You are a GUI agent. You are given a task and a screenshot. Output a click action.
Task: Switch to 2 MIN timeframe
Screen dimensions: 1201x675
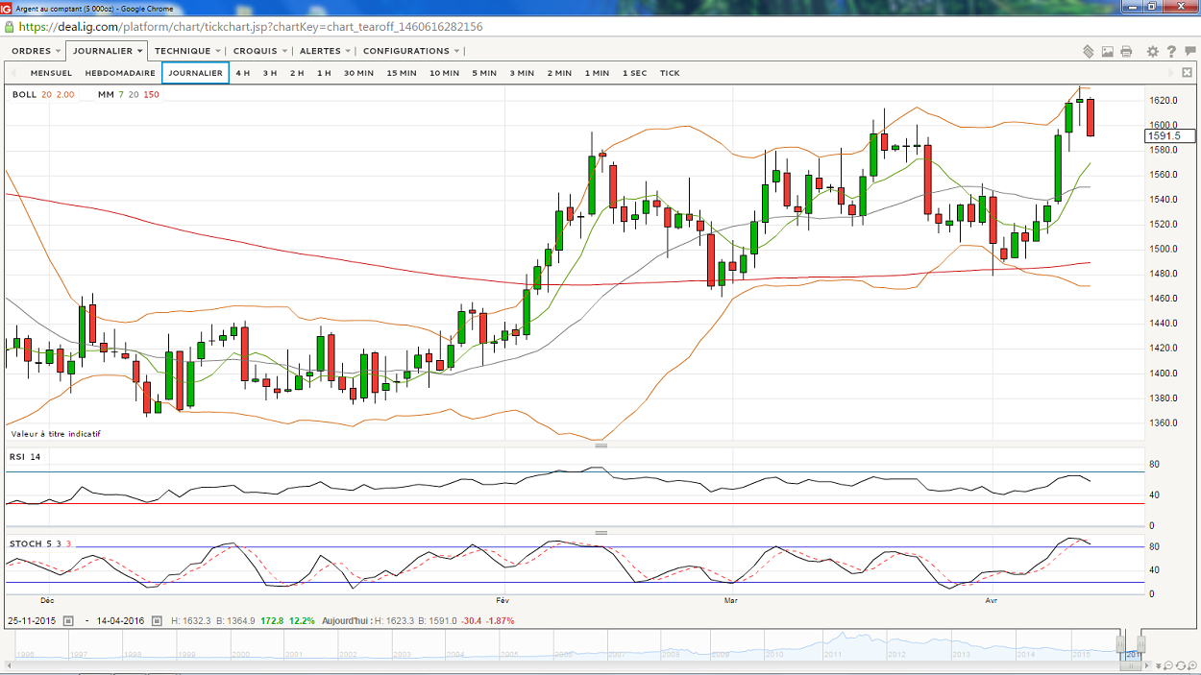559,73
